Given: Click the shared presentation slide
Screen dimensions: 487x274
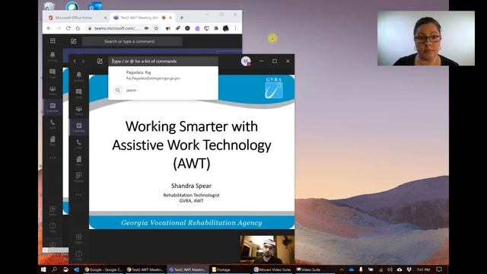Looking at the screenshot, I should (x=192, y=152).
